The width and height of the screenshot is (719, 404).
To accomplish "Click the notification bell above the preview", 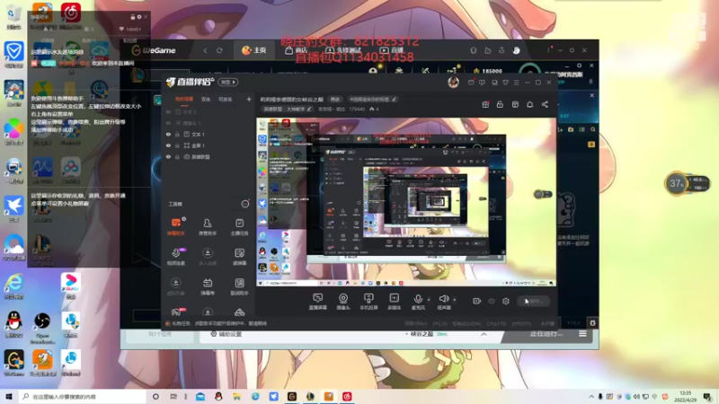I will 529,104.
